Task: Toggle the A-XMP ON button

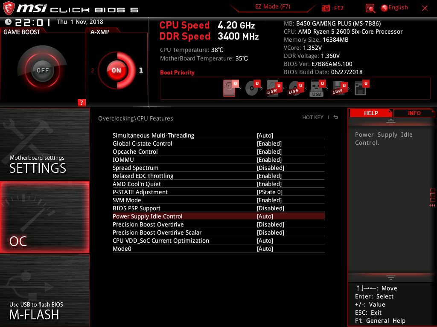Action: pos(117,70)
